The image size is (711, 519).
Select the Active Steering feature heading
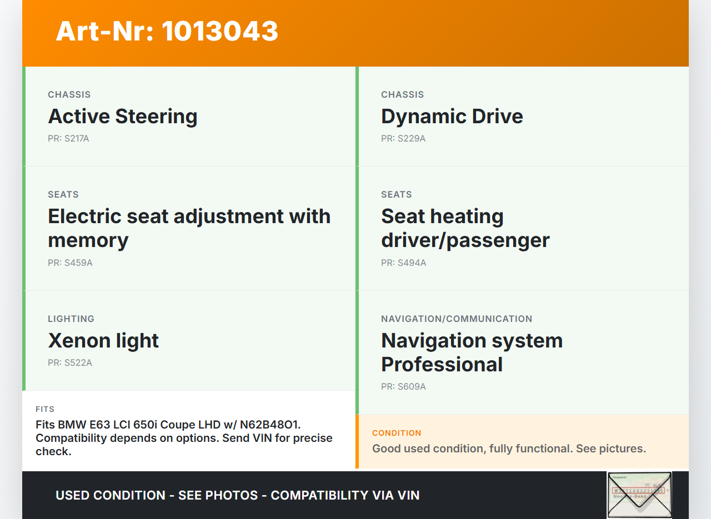123,117
